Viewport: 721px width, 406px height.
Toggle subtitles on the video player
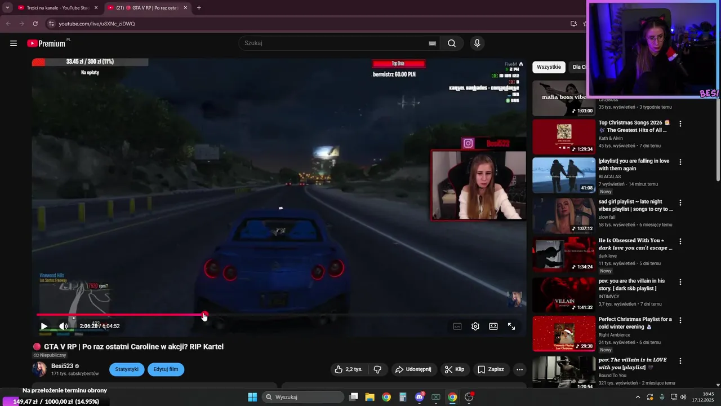point(457,326)
